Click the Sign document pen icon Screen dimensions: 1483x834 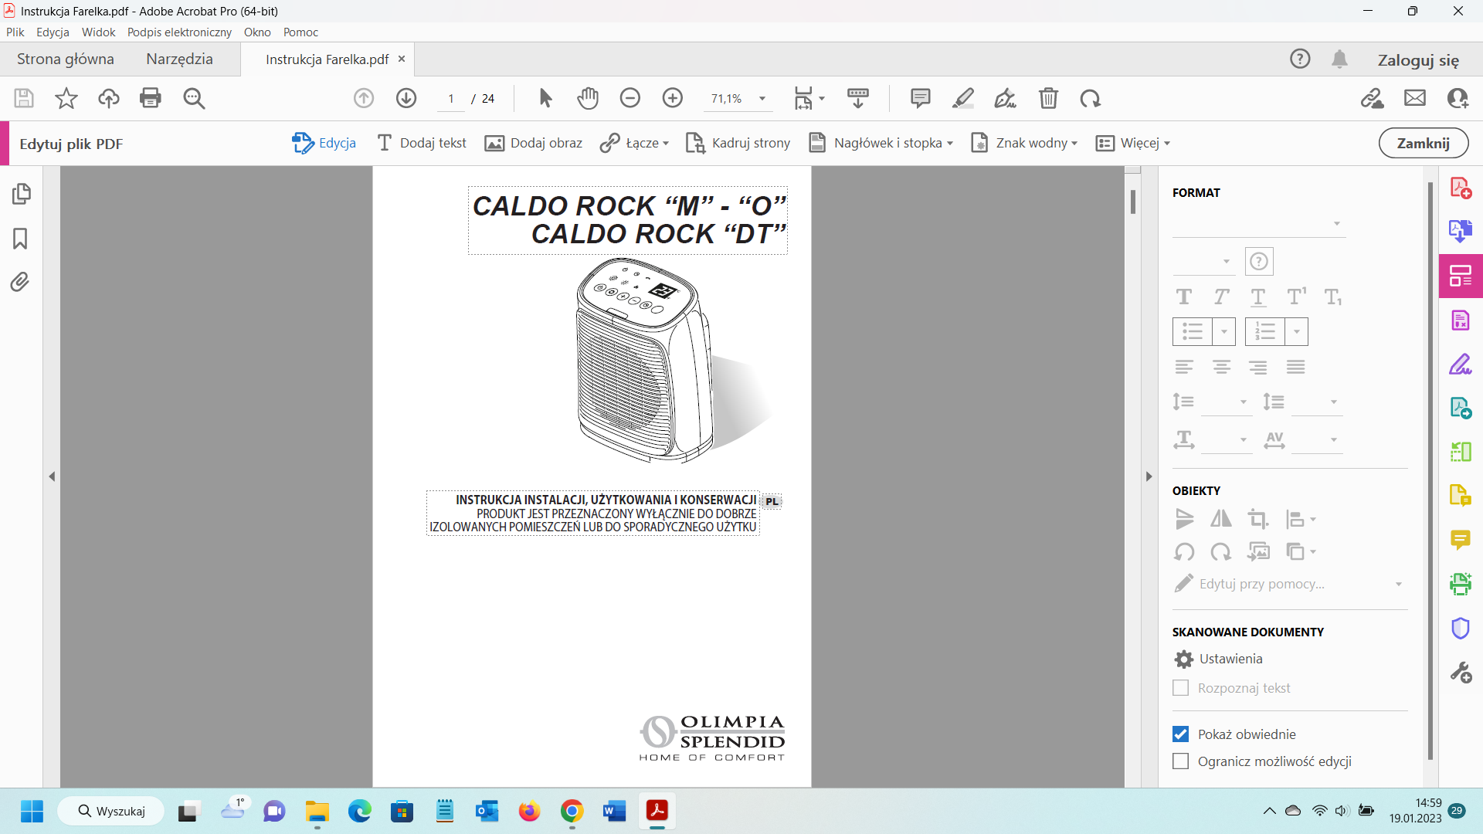1006,98
